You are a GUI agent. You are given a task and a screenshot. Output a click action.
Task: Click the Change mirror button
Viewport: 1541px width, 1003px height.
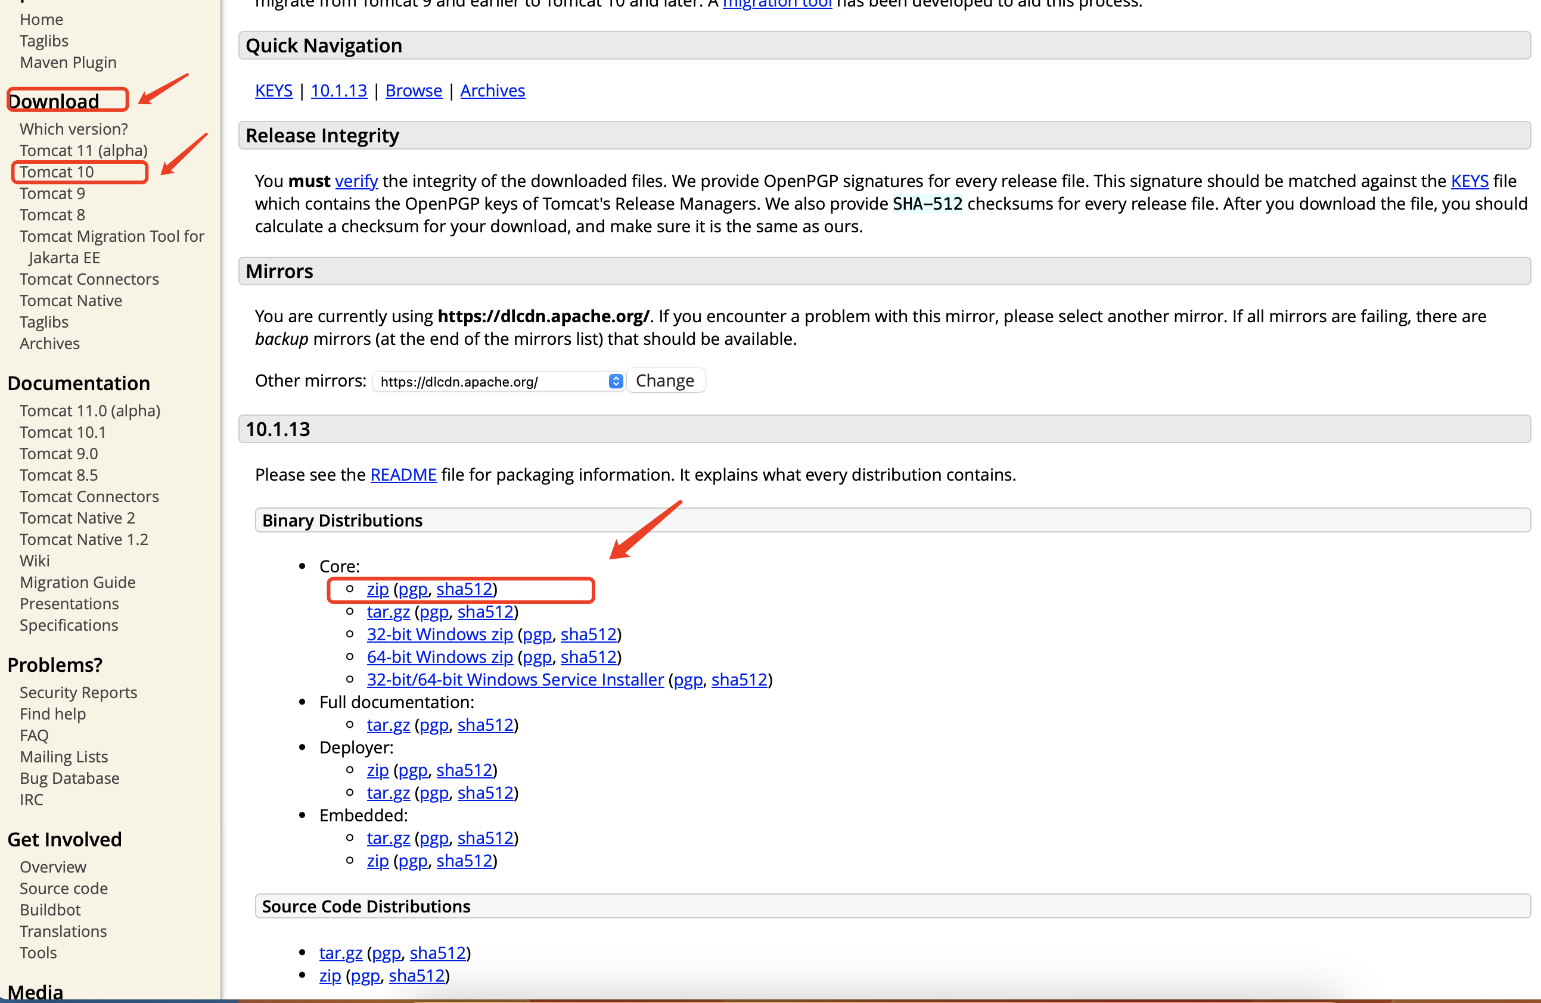click(x=665, y=381)
